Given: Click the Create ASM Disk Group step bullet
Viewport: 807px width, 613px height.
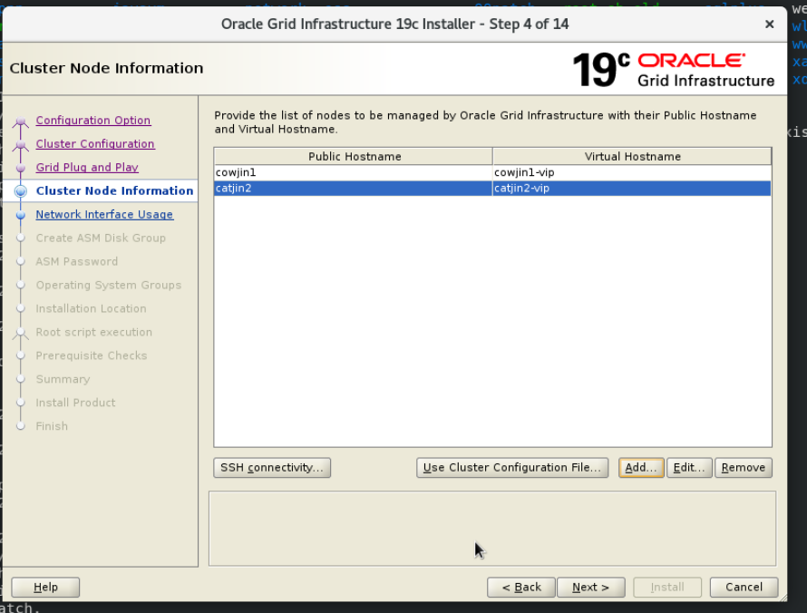Looking at the screenshot, I should (21, 238).
